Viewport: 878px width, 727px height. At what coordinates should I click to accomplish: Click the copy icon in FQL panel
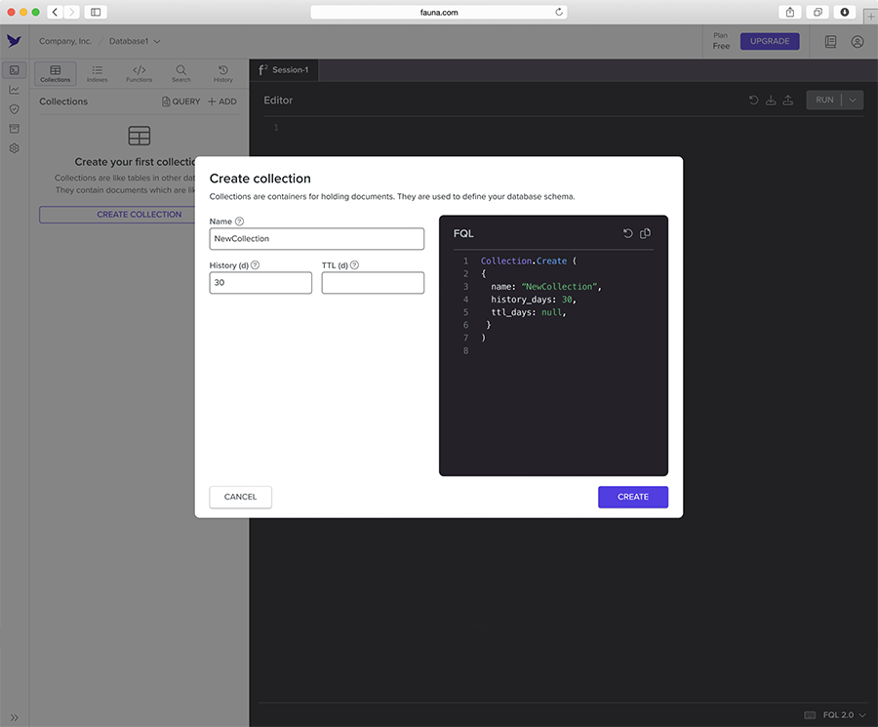[645, 233]
